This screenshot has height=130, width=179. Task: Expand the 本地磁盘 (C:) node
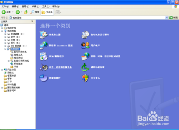(x=5, y=34)
